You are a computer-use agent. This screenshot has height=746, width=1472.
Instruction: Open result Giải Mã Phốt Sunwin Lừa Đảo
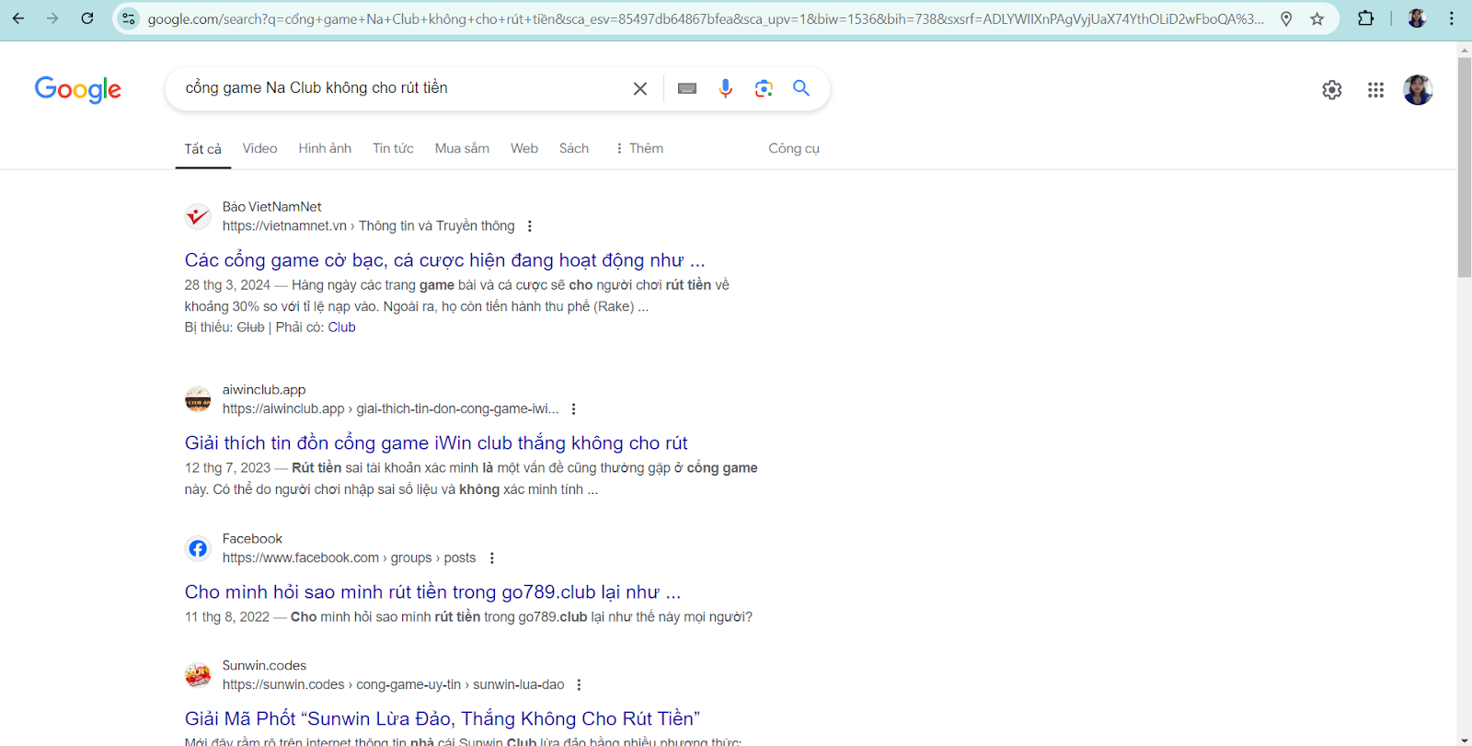pyautogui.click(x=443, y=719)
